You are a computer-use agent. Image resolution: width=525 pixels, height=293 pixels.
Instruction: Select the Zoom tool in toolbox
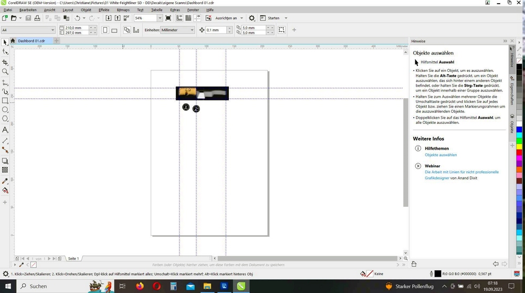tap(5, 71)
